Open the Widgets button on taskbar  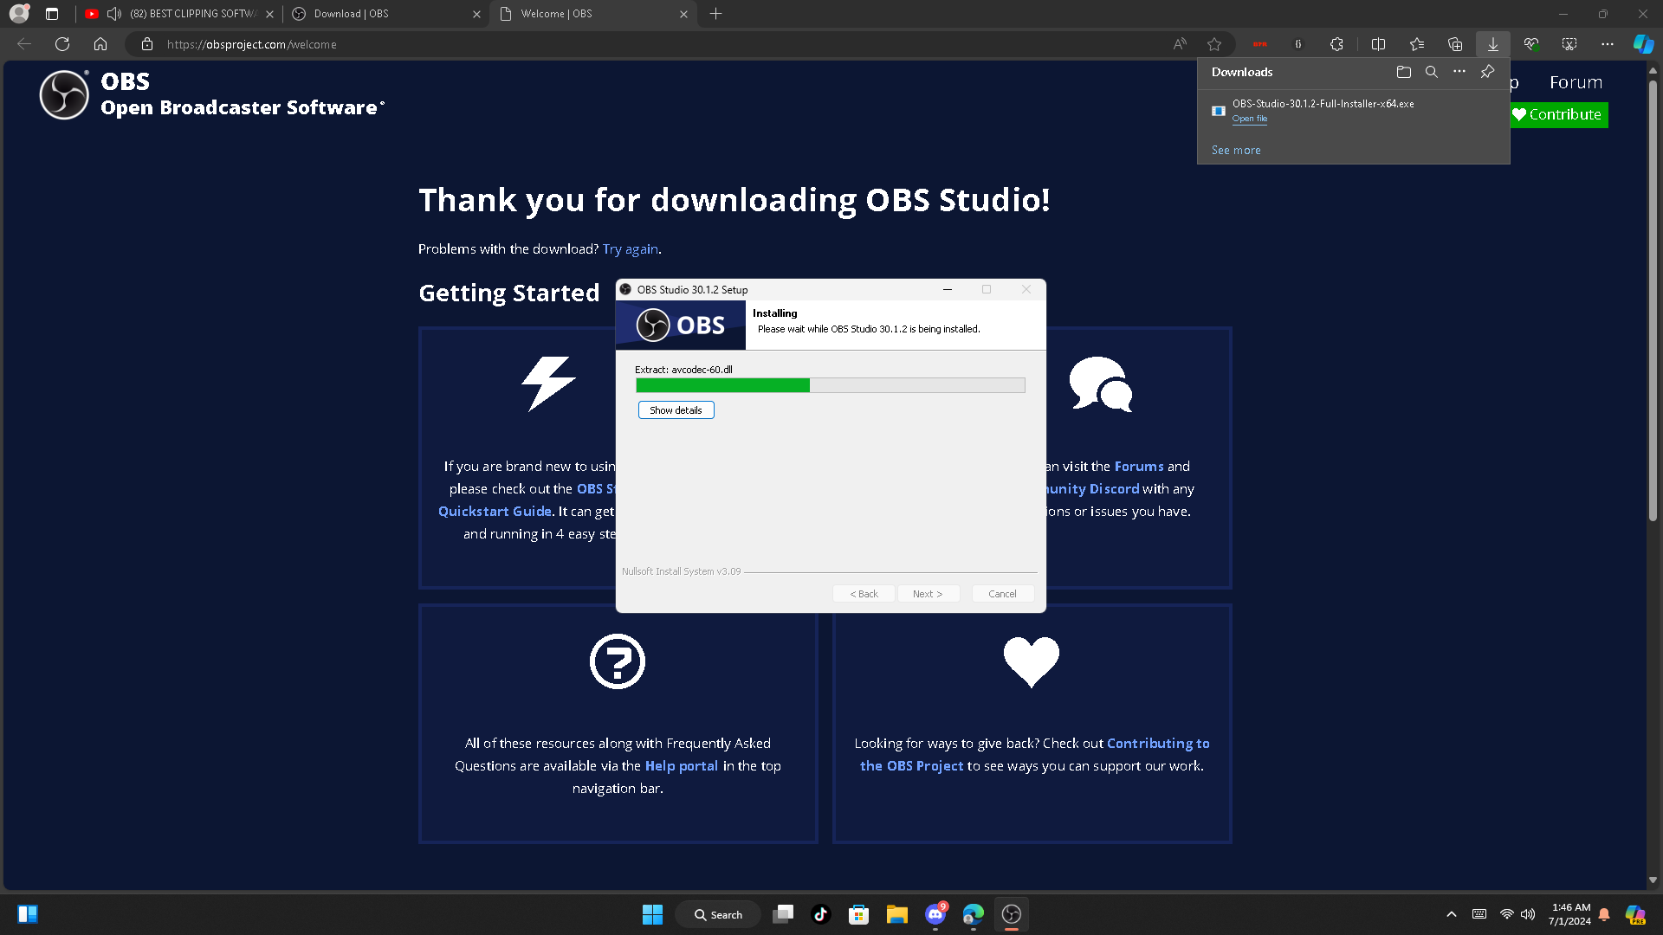[28, 914]
